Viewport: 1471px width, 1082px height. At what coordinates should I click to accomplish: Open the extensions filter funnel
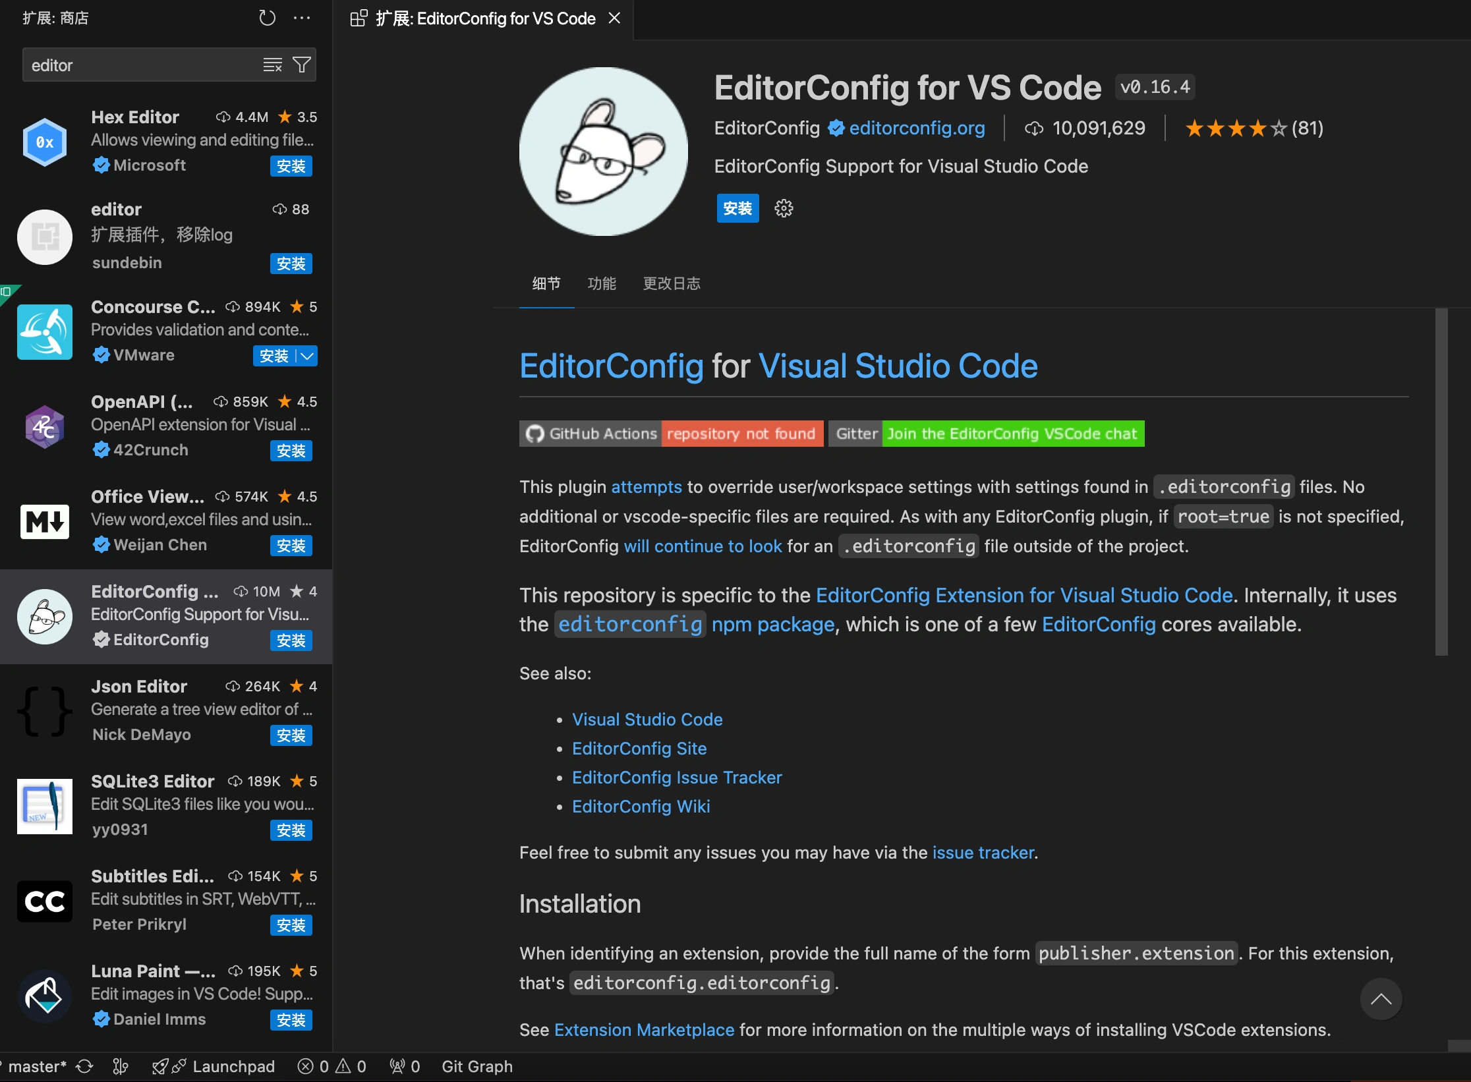click(x=302, y=65)
